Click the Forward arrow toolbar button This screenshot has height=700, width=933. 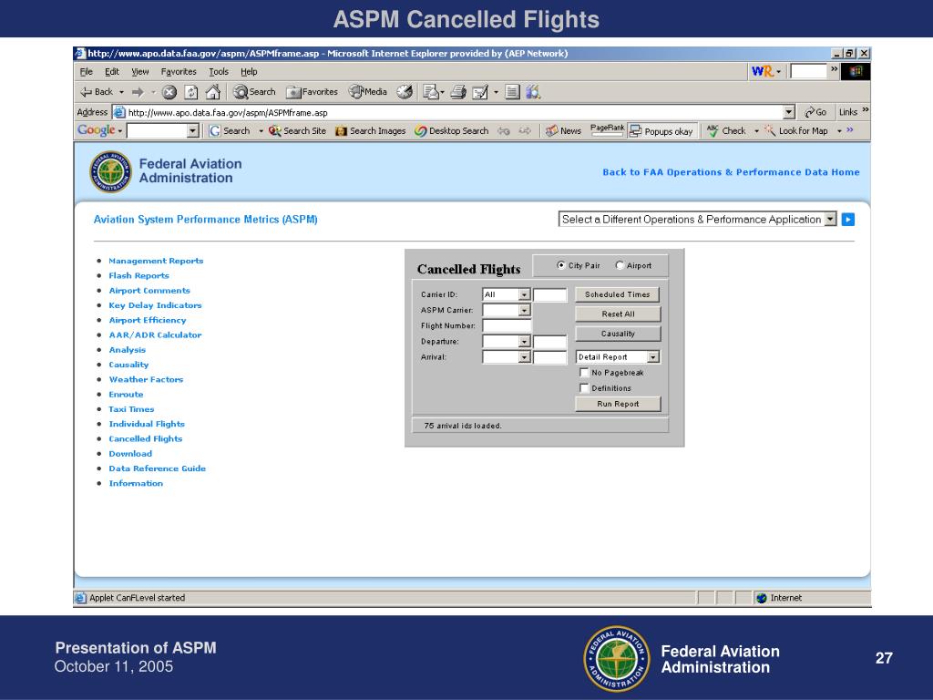(138, 92)
